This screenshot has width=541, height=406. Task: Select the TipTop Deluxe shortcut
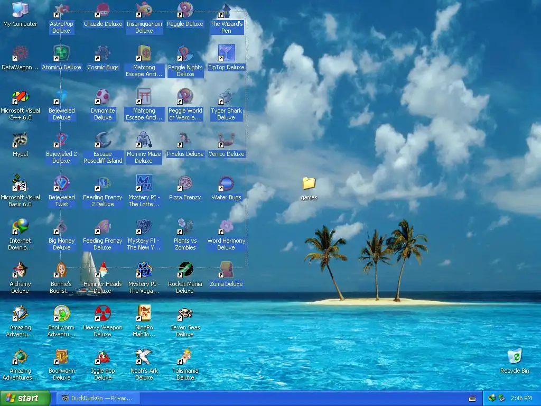coord(226,53)
